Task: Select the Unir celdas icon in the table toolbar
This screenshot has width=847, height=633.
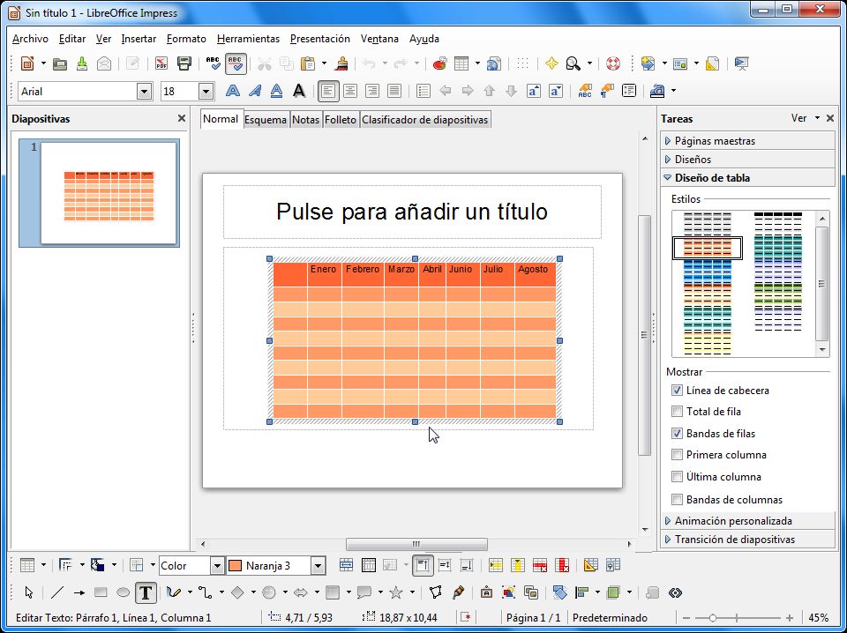Action: pyautogui.click(x=345, y=564)
